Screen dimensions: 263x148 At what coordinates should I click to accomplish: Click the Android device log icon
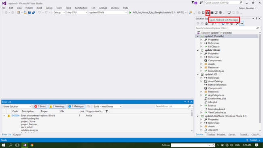[x=216, y=13]
